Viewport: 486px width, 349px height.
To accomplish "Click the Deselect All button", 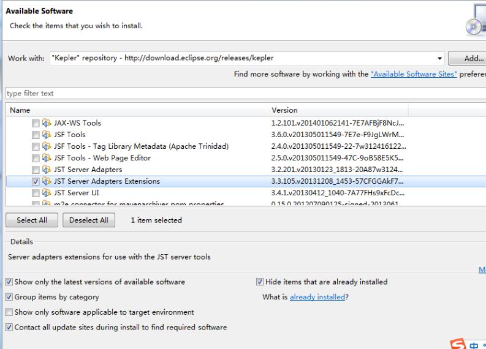I will (x=89, y=220).
